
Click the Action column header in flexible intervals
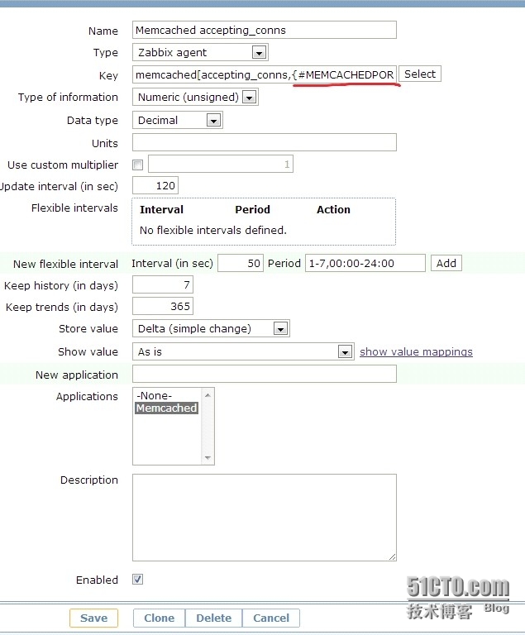pyautogui.click(x=333, y=209)
